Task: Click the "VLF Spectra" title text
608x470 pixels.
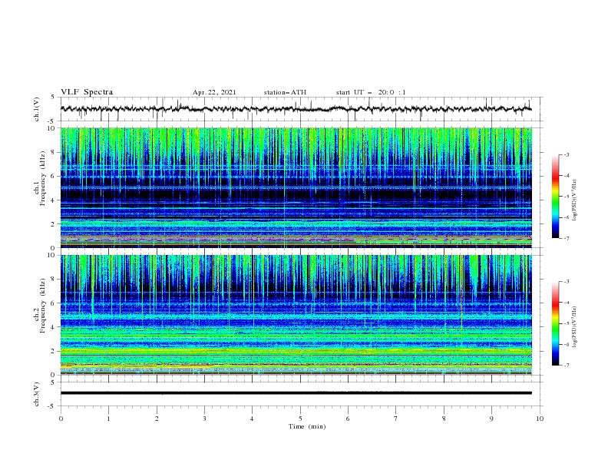Action: [87, 92]
